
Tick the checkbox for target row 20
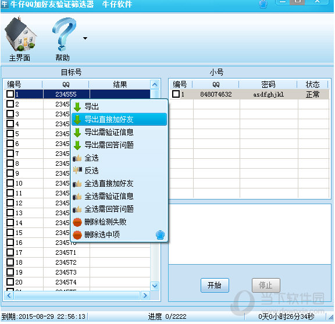point(10,282)
